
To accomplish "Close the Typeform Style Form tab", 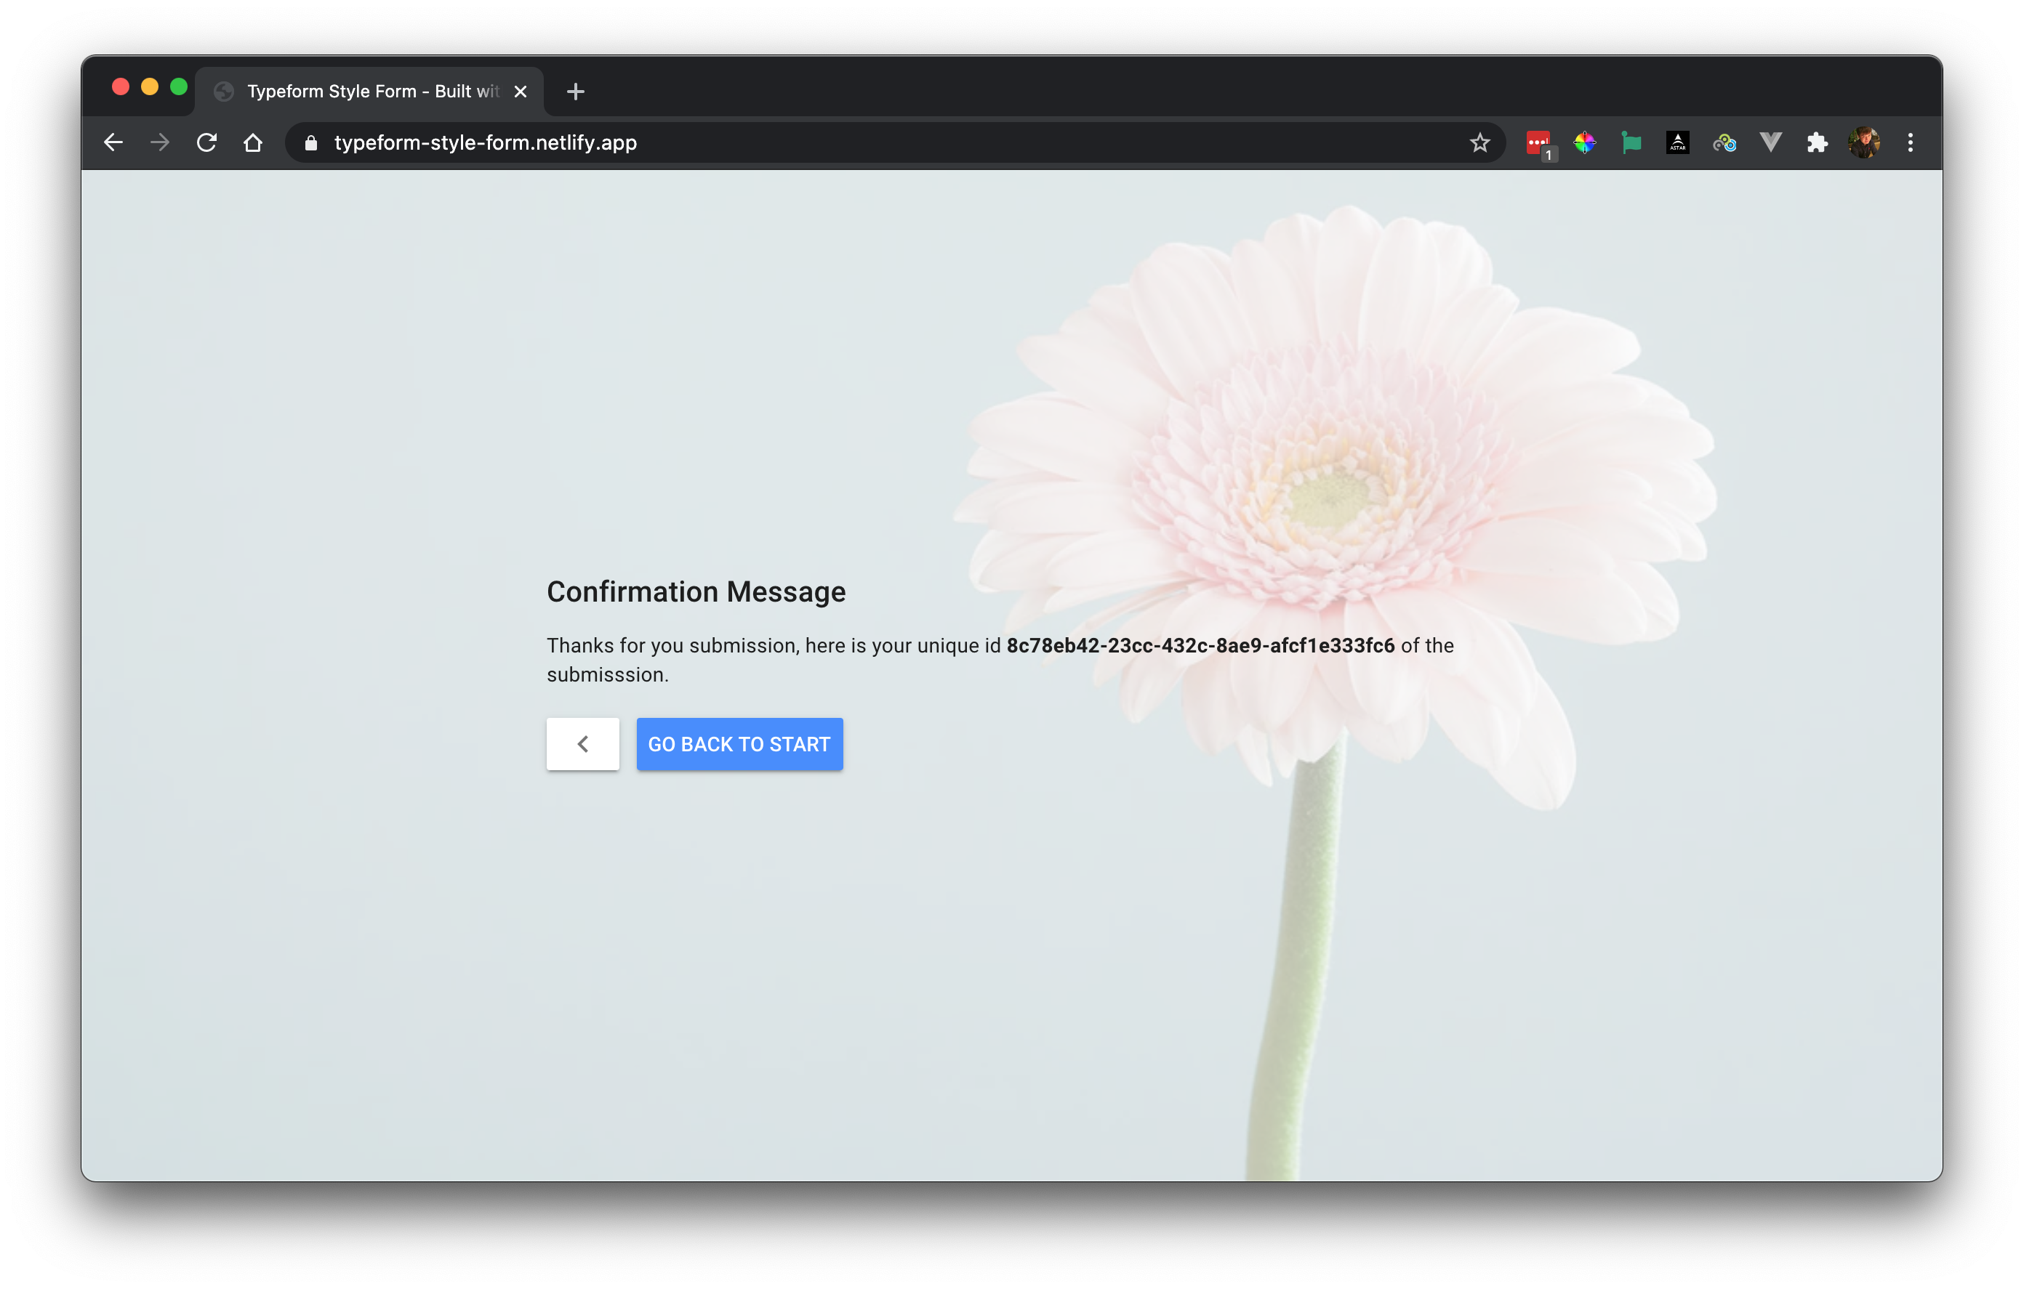I will pos(521,92).
